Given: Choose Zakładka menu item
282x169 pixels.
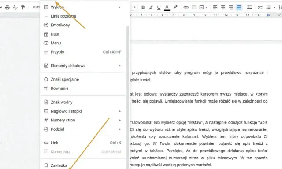Looking at the screenshot, I should 83,165.
